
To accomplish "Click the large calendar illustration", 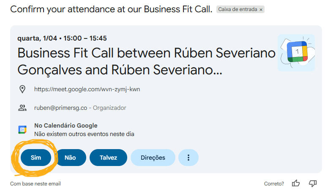I will pyautogui.click(x=296, y=52).
